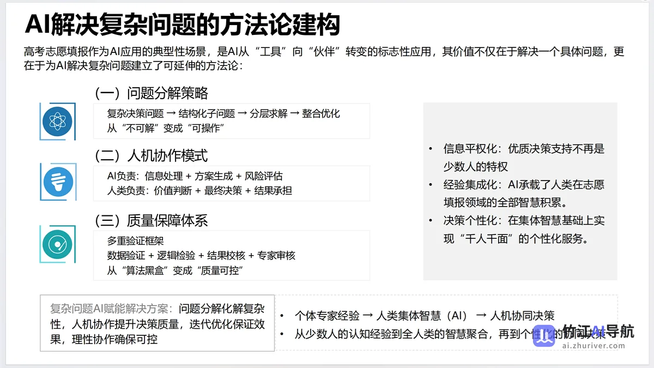Select the heading "(一)问题分解策略"
The height and width of the screenshot is (368, 654).
coord(151,93)
